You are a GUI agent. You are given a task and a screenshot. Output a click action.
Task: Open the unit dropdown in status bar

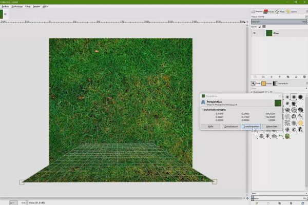[13, 203]
